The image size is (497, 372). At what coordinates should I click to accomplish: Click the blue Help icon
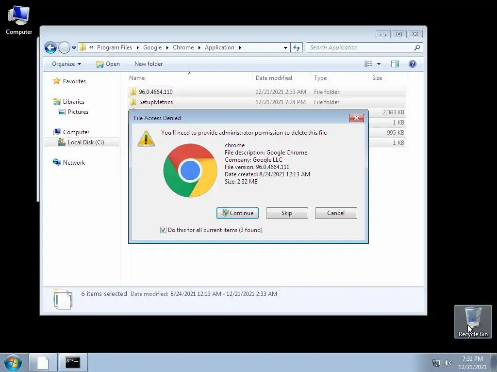(x=413, y=64)
